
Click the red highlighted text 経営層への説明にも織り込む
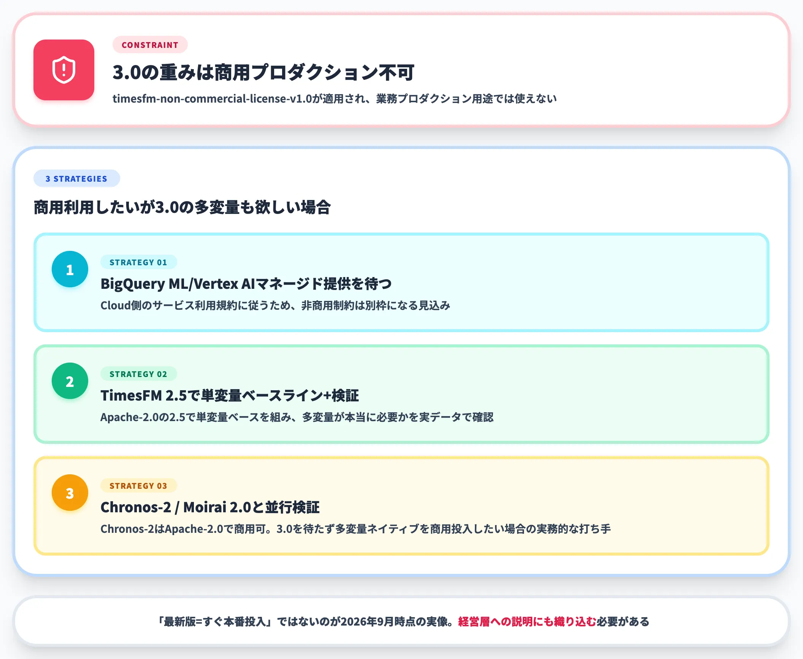(527, 622)
